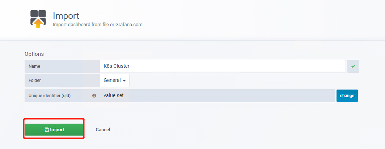Image resolution: width=385 pixels, height=149 pixels.
Task: Cancel the dashboard import
Action: [x=103, y=130]
